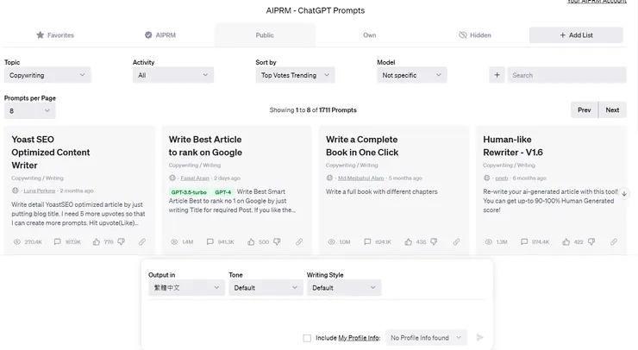
Task: Click comments icon on Human-like Rewriter card
Action: click(524, 241)
